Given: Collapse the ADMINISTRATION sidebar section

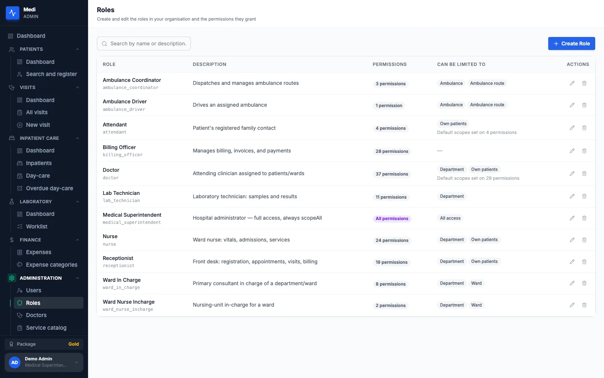Looking at the screenshot, I should [78, 278].
